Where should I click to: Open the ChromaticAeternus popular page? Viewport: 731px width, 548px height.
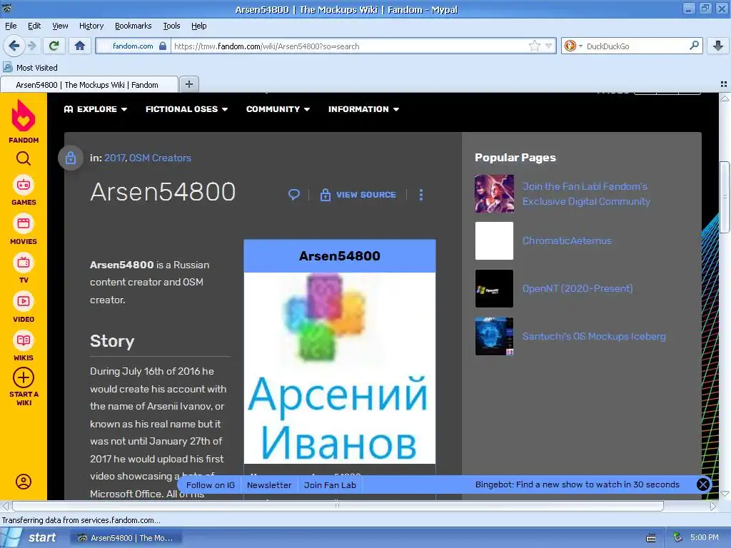[x=566, y=240]
